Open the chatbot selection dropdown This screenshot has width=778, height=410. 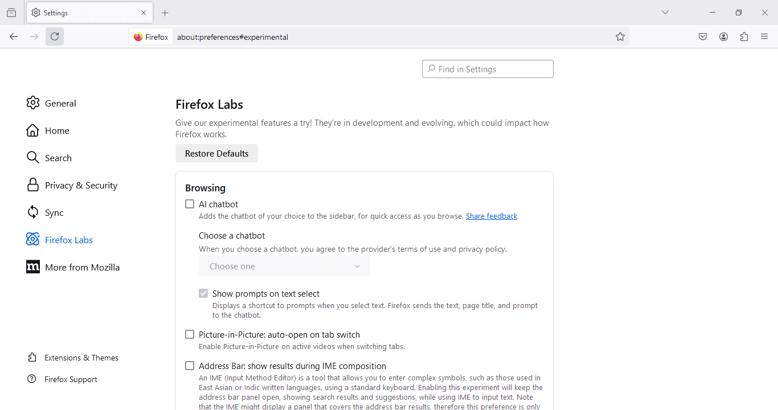284,266
